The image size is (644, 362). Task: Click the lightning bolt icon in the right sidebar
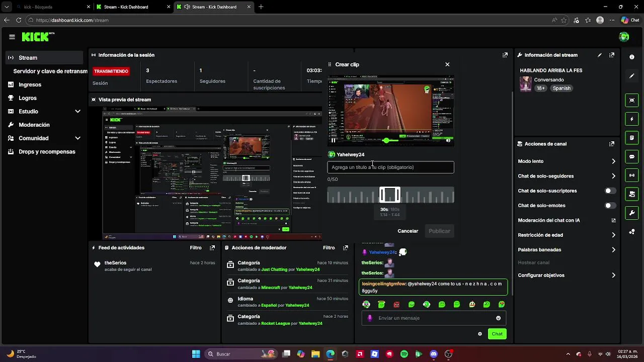click(632, 119)
